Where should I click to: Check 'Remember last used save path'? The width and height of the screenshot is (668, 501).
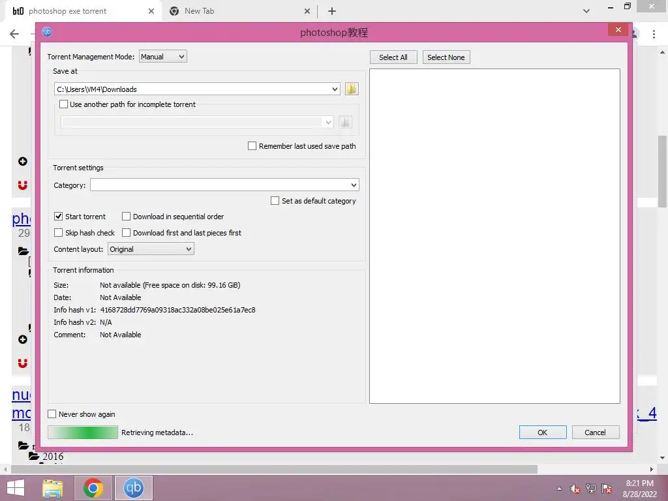tap(252, 146)
